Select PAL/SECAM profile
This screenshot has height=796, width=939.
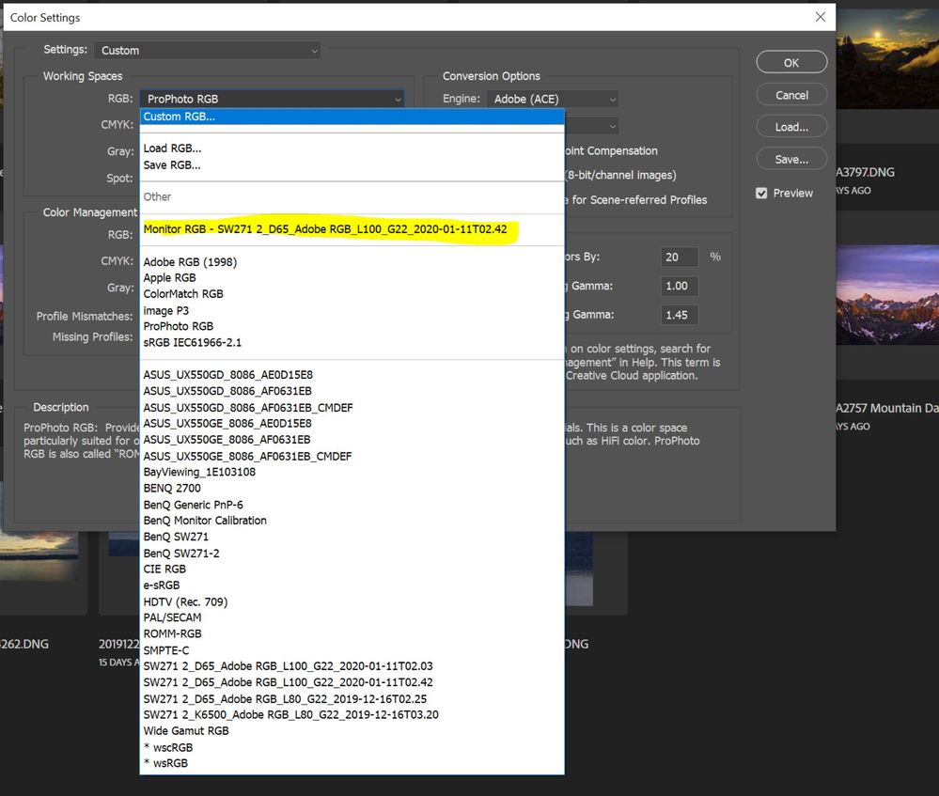(x=352, y=617)
